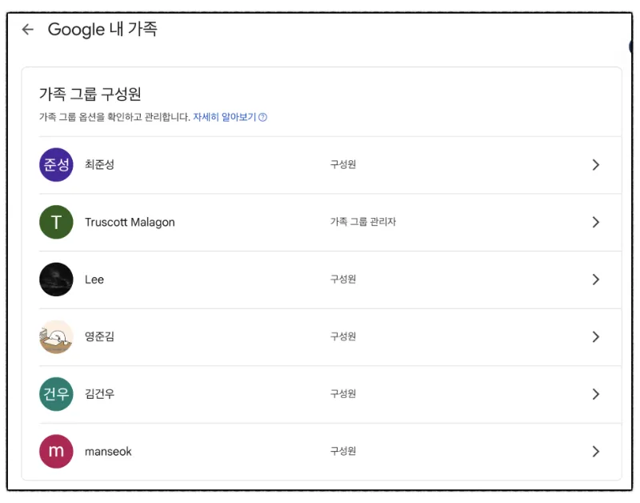Click the 준성 purple avatar icon

[56, 165]
